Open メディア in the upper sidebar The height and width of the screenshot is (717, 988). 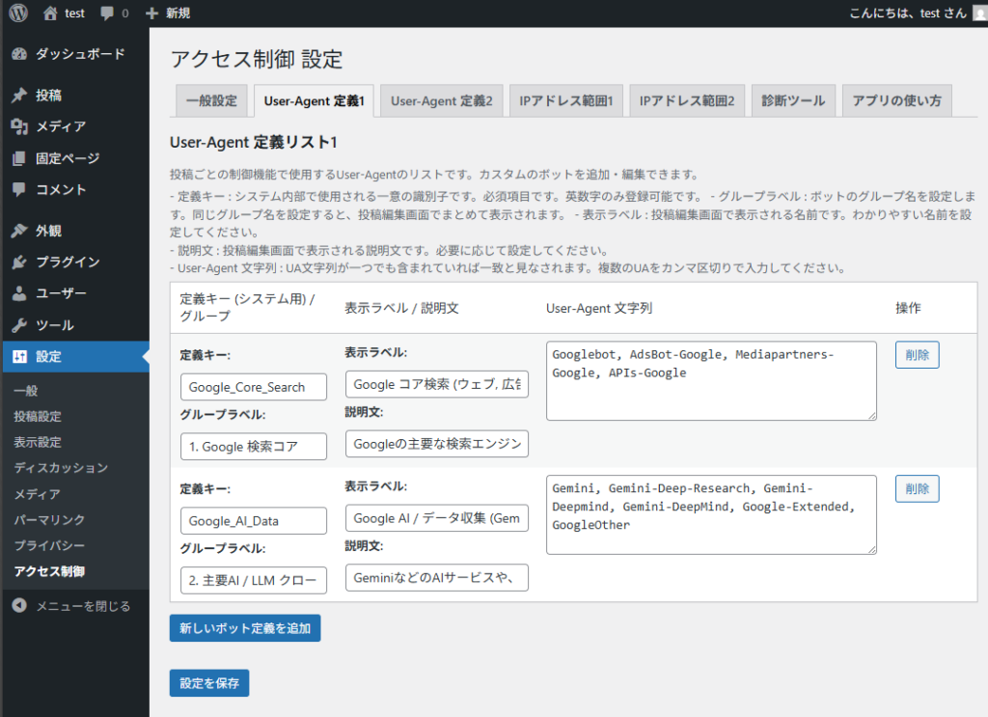(60, 126)
